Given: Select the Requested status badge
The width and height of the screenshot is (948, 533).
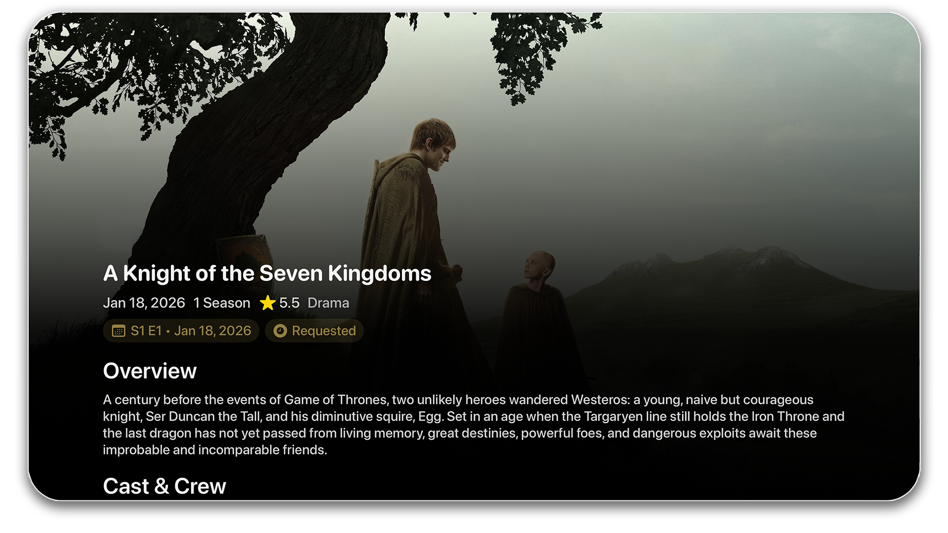Looking at the screenshot, I should point(315,331).
